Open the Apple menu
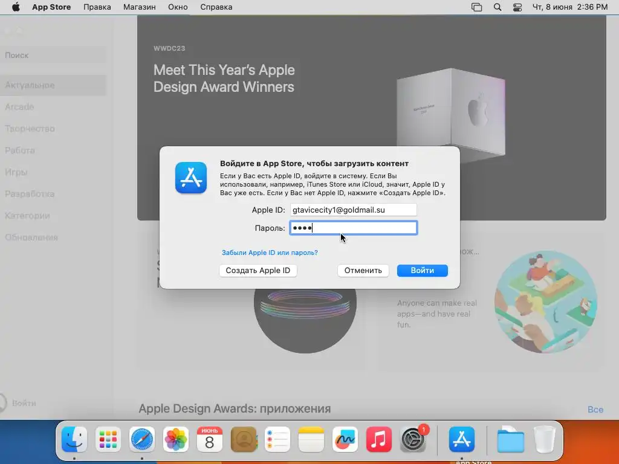 [16, 7]
